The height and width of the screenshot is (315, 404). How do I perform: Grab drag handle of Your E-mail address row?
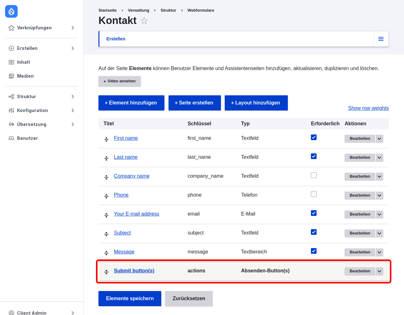[x=106, y=215]
